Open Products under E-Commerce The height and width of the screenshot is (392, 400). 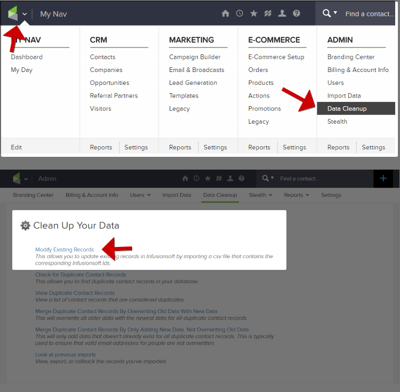pos(261,83)
